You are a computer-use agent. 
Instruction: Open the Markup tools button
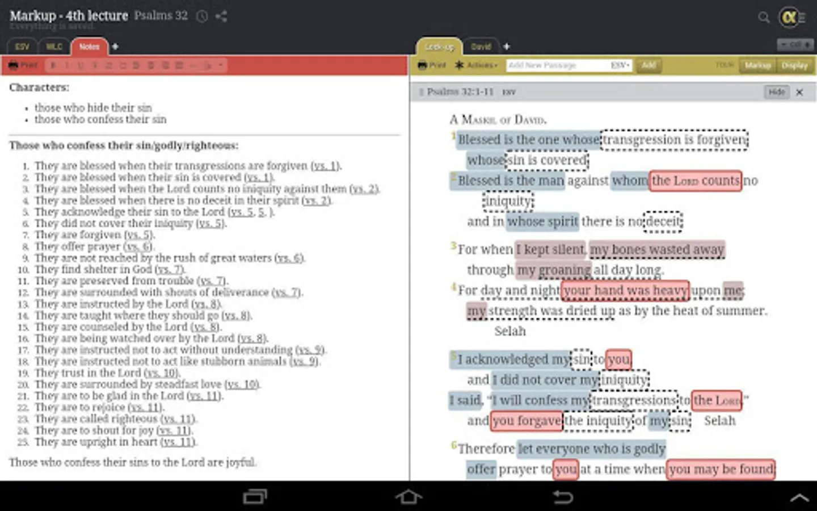coord(757,65)
